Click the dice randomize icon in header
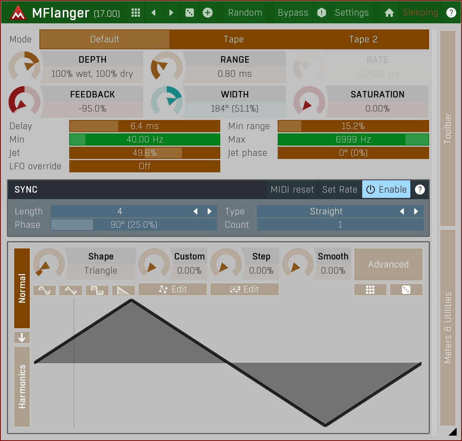The height and width of the screenshot is (441, 462). click(x=190, y=13)
